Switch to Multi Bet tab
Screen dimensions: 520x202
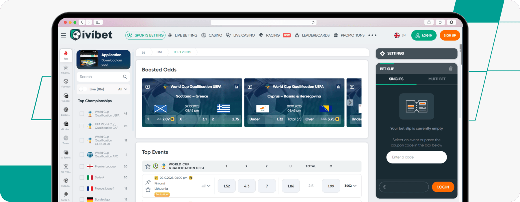[437, 79]
